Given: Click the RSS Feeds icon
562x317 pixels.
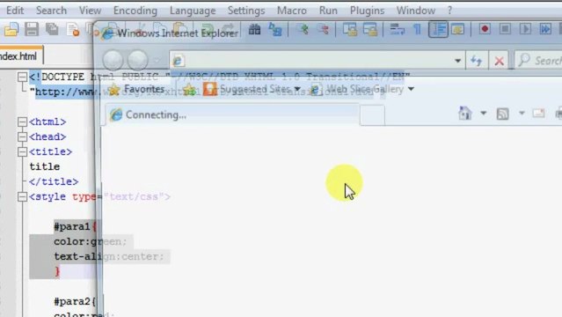Looking at the screenshot, I should tap(502, 114).
